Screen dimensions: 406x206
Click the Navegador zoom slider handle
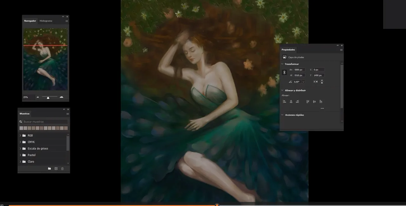(x=48, y=98)
